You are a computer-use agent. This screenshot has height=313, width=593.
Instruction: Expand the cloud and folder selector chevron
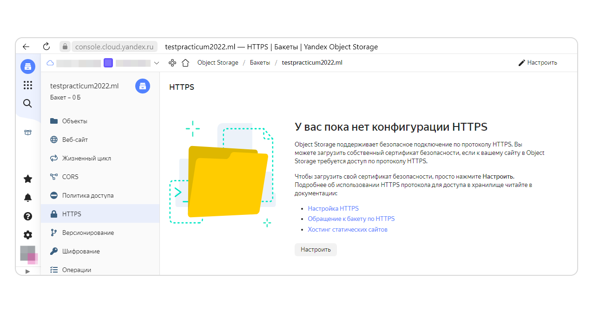coord(157,63)
